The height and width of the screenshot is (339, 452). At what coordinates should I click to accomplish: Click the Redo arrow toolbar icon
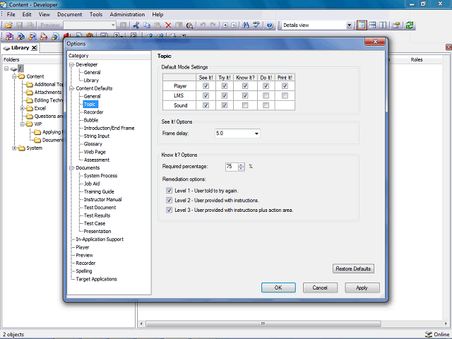coord(213,25)
